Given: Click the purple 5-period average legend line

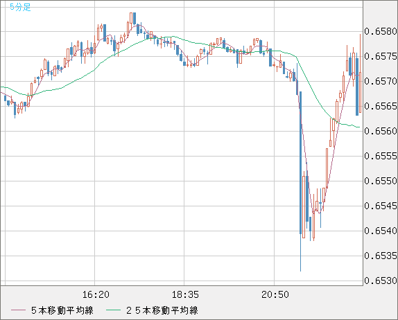Looking at the screenshot, I should (18, 310).
